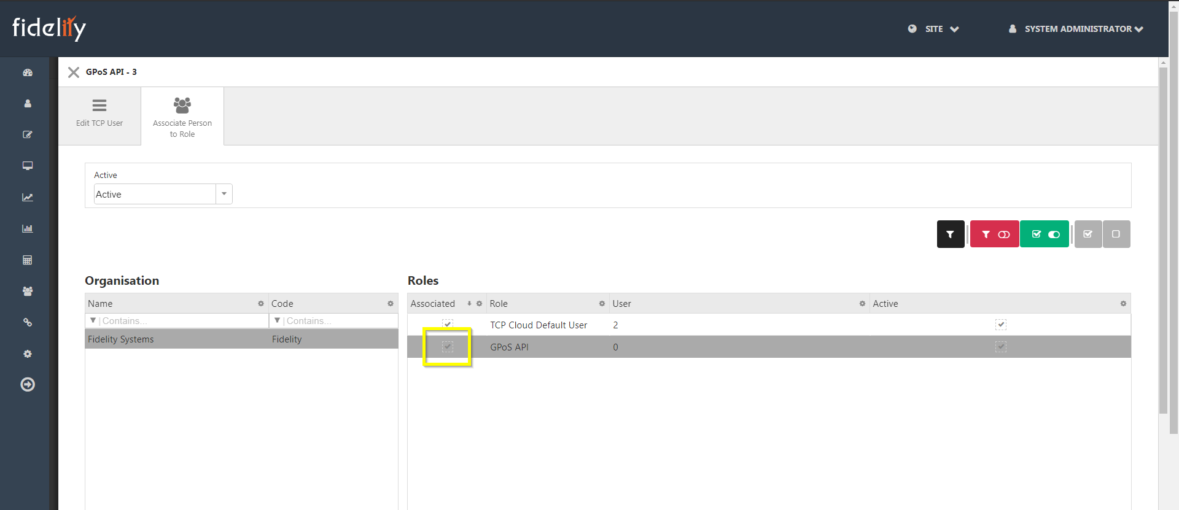Open the SITE dropdown menu
Image resolution: width=1179 pixels, height=510 pixels.
933,29
